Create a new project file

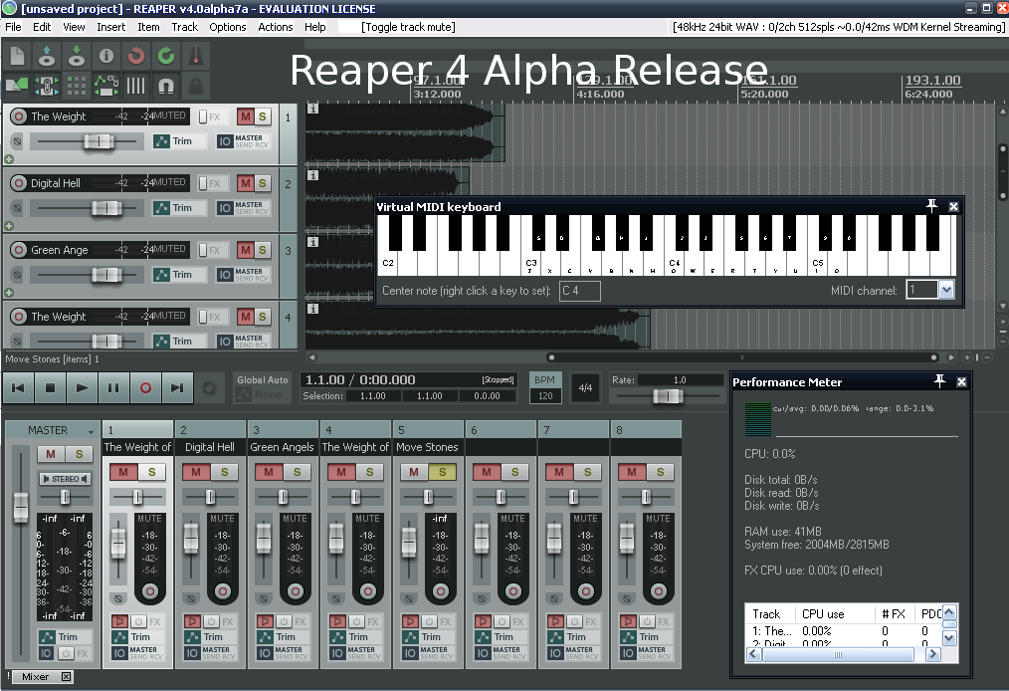[x=17, y=56]
